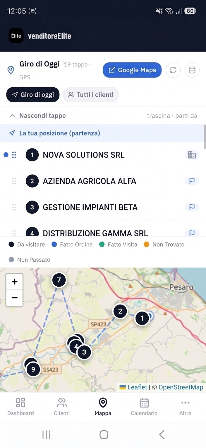Tap the Wi-Fi icon in status bar

click(x=169, y=11)
